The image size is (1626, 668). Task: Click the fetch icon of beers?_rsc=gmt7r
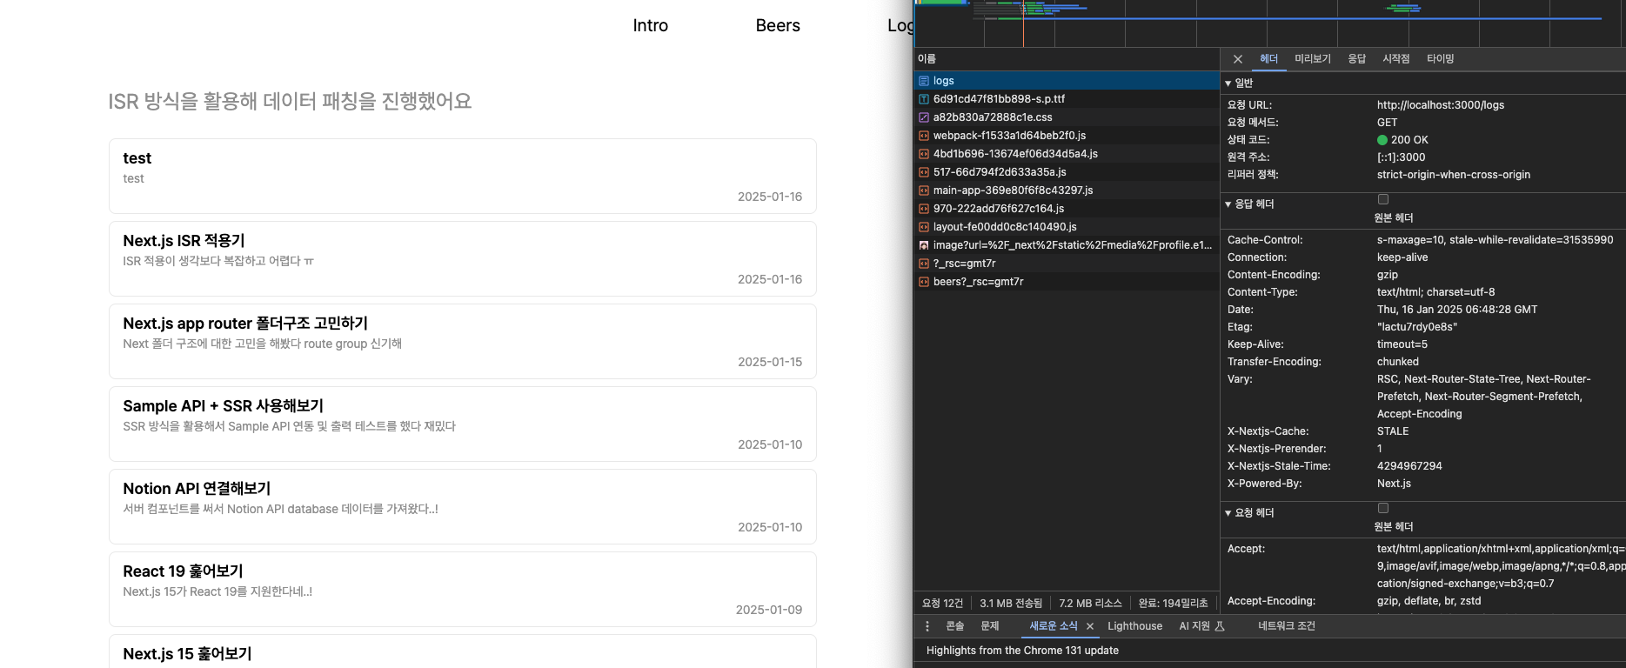924,282
